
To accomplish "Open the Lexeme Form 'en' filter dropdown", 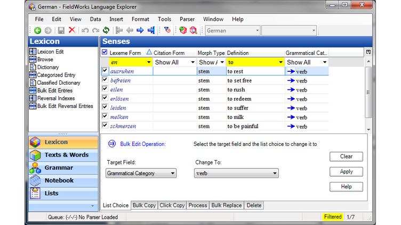I will pos(149,62).
